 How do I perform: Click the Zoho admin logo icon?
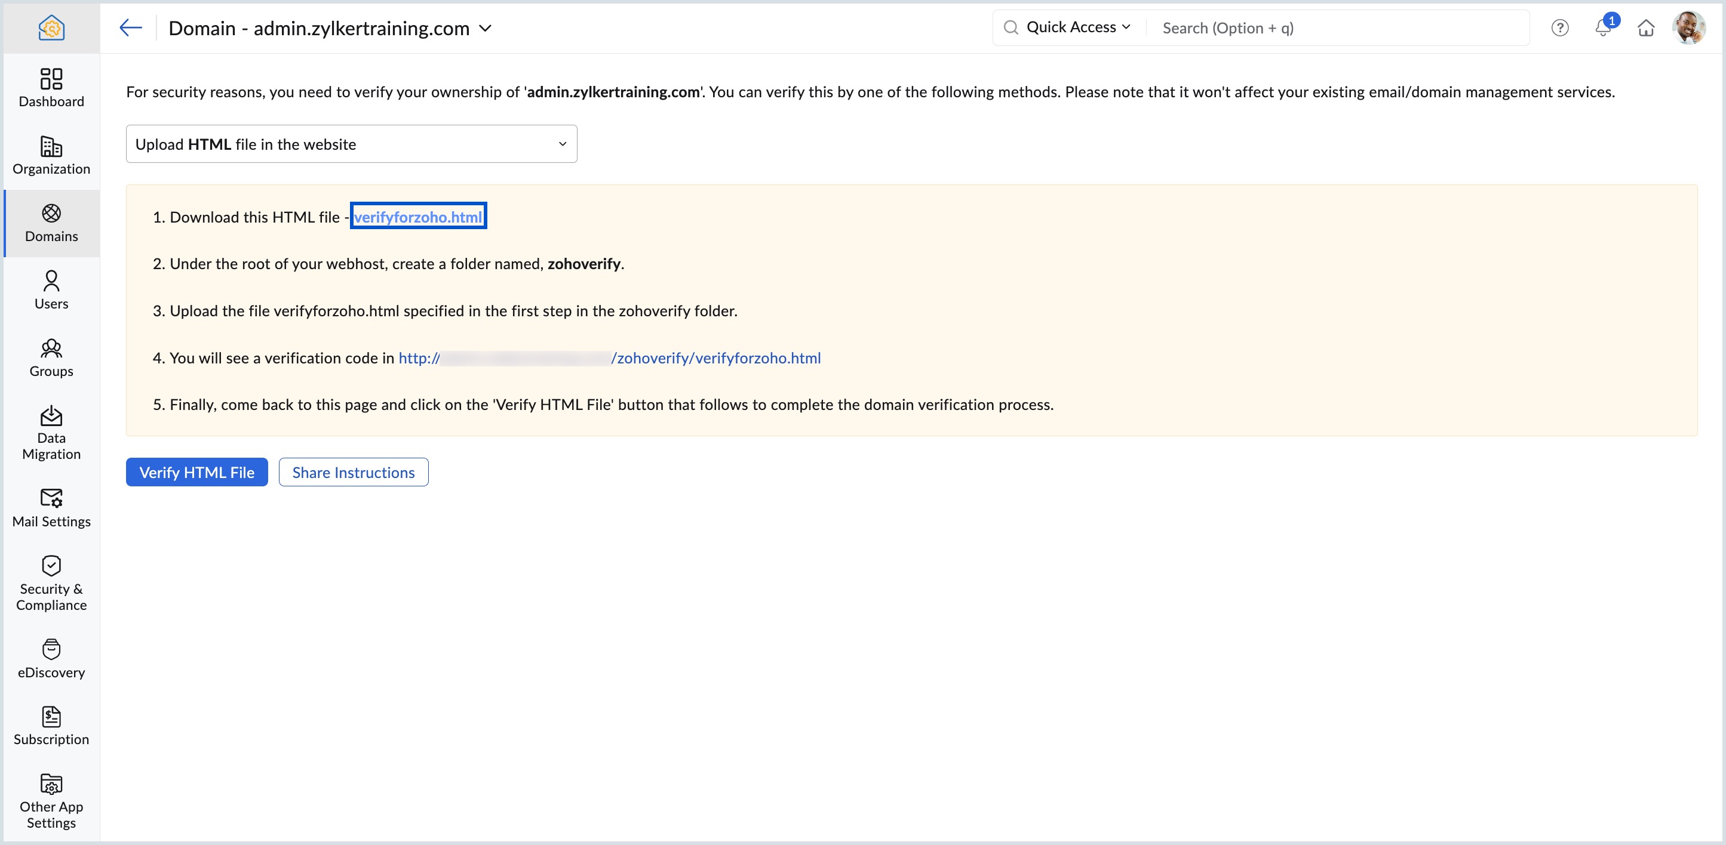(x=51, y=28)
